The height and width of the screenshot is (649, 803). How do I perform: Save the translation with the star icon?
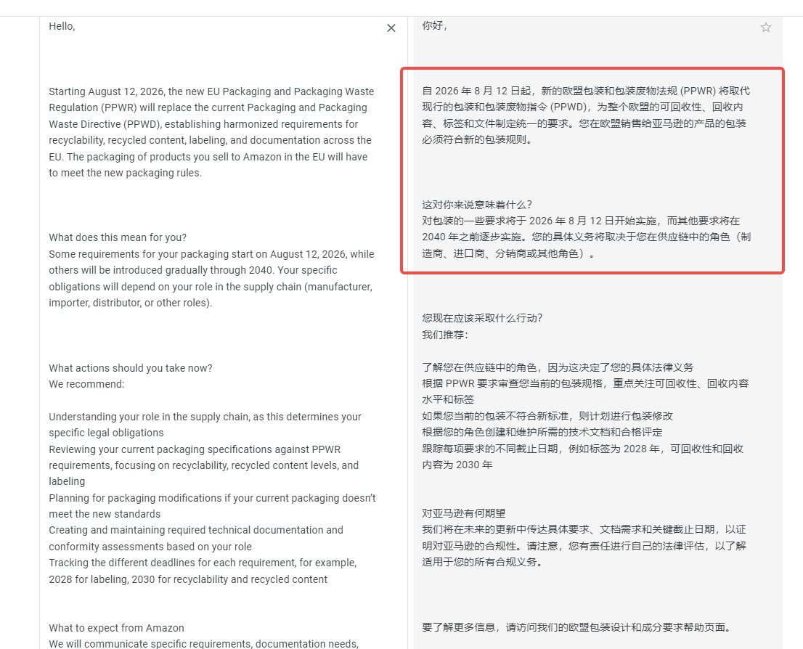(x=765, y=28)
